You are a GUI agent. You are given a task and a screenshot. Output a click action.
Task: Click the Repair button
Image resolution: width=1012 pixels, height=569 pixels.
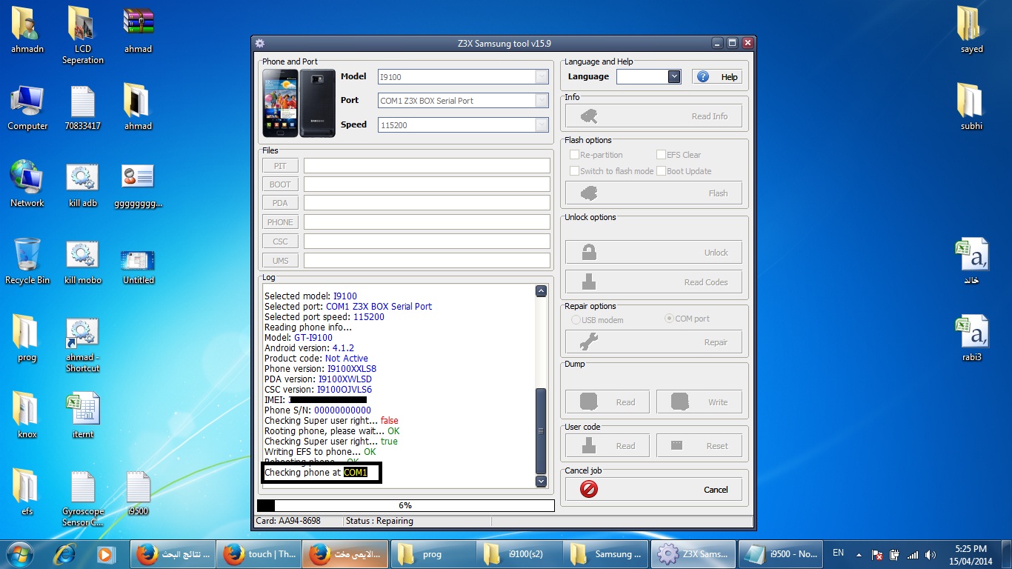pyautogui.click(x=653, y=342)
